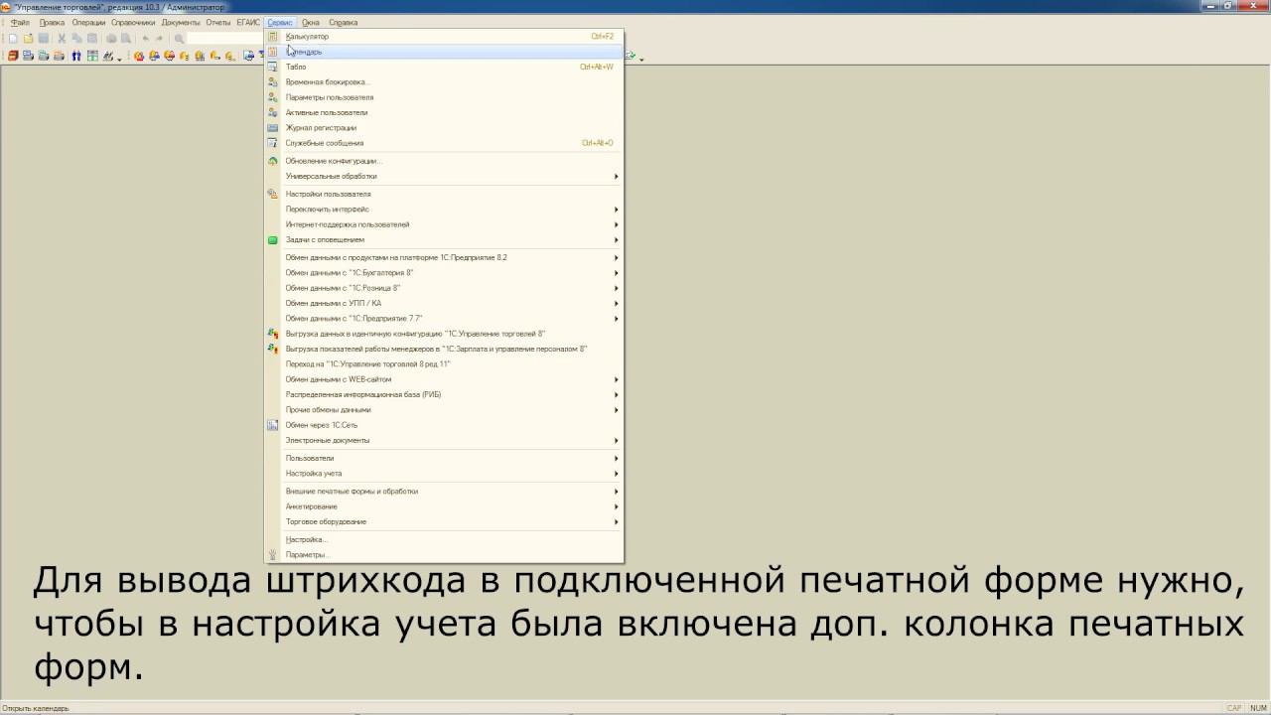1271x715 pixels.
Task: Open the Справка menu
Action: coord(343,22)
